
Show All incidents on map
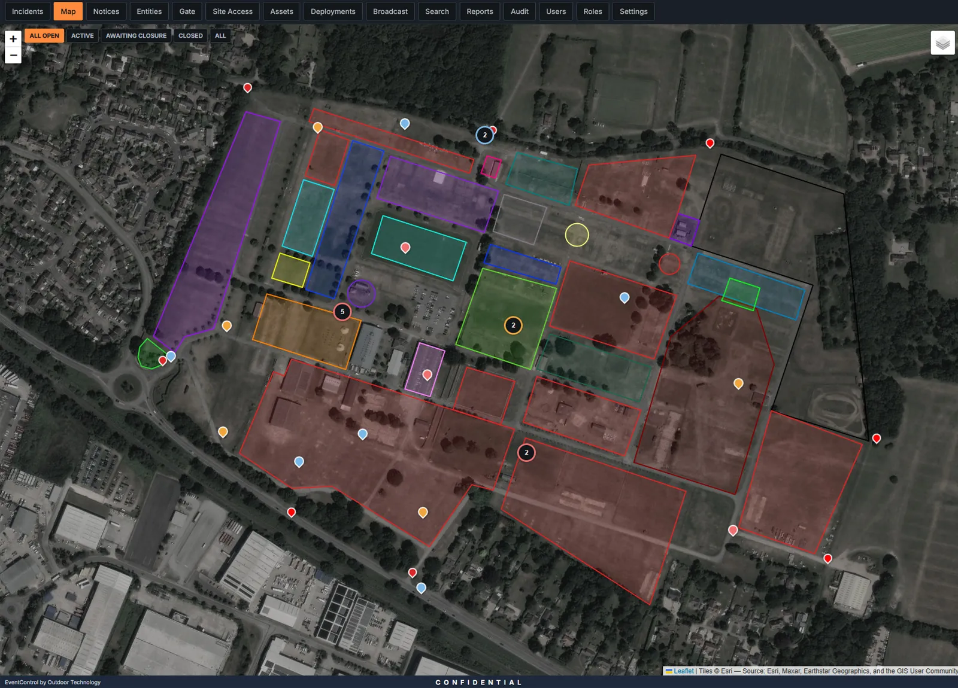[x=220, y=36]
